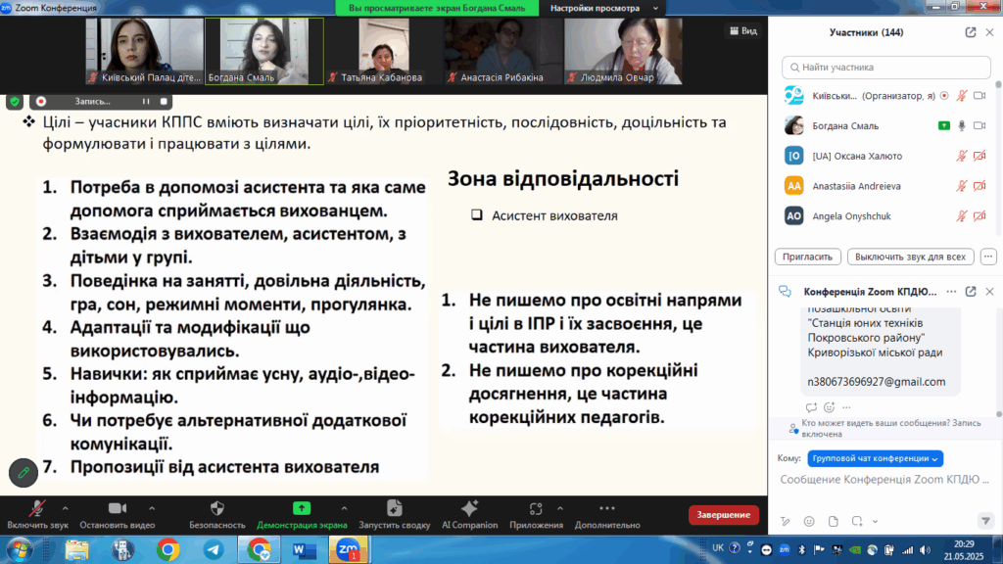Open the Групповой чат конференции recipient dropdown
The height and width of the screenshot is (564, 1003).
tap(875, 458)
